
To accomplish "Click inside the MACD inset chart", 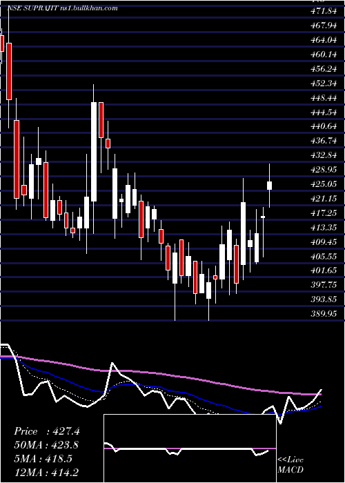I will coord(190,448).
